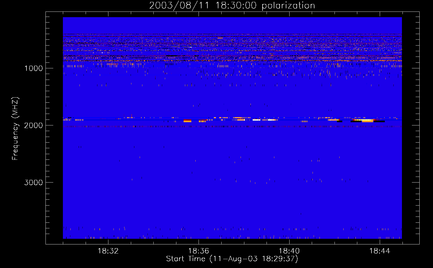
Task: Select the 3000 frequency tick label
Action: click(33, 183)
